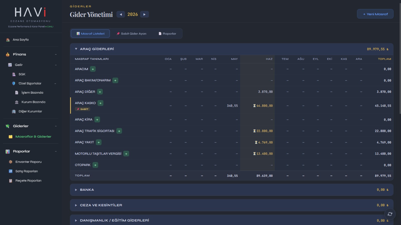Collapse the Finans sidebar group
Image resolution: width=401 pixels, height=225 pixels.
point(56,54)
